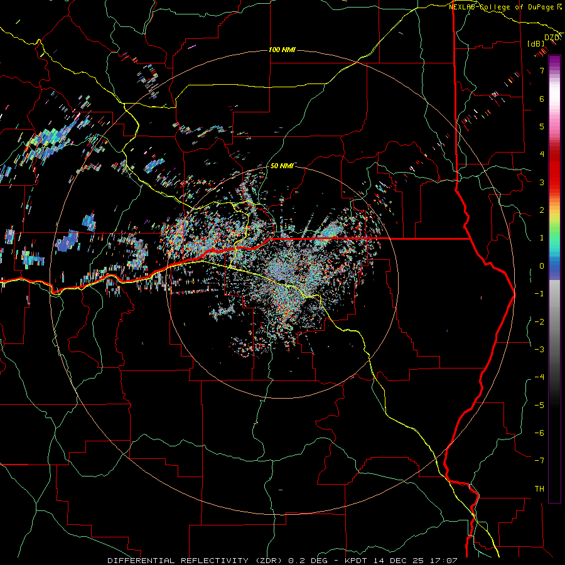The width and height of the screenshot is (565, 565).
Task: Select the scale value "2"
Action: tap(542, 210)
